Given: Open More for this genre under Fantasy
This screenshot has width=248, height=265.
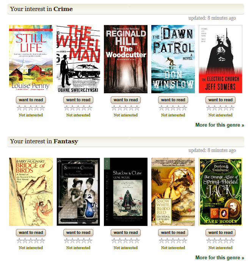Looking at the screenshot, I should pyautogui.click(x=220, y=257).
